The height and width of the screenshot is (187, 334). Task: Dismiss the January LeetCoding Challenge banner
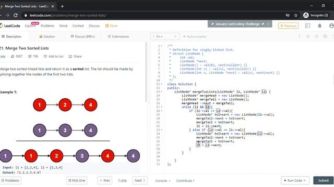click(268, 24)
